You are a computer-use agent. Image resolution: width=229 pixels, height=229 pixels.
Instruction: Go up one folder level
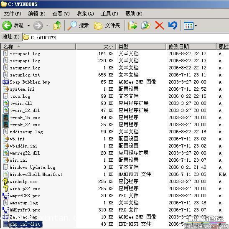tap(57, 25)
